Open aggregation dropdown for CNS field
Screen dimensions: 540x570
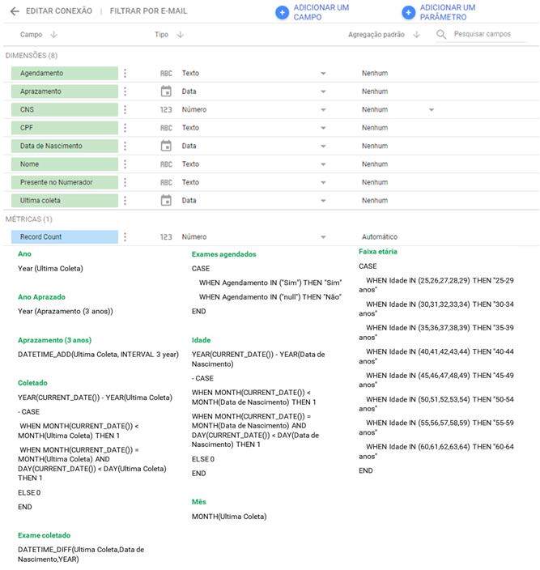(x=431, y=110)
